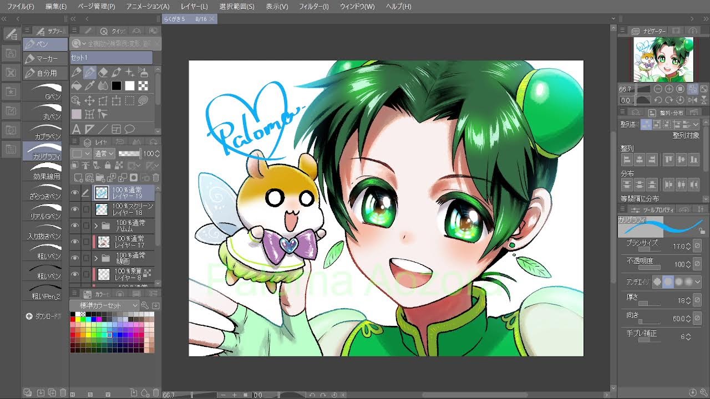
Task: Select the sparkle decoration tool
Action: (129, 73)
